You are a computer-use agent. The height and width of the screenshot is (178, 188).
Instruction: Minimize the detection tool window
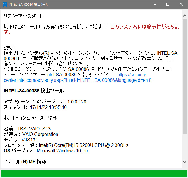155,4
